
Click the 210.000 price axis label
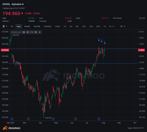[5, 32]
